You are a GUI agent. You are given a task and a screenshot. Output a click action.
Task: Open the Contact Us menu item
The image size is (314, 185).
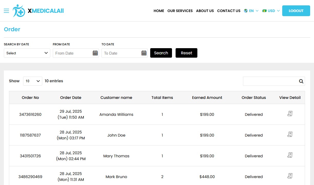click(229, 11)
